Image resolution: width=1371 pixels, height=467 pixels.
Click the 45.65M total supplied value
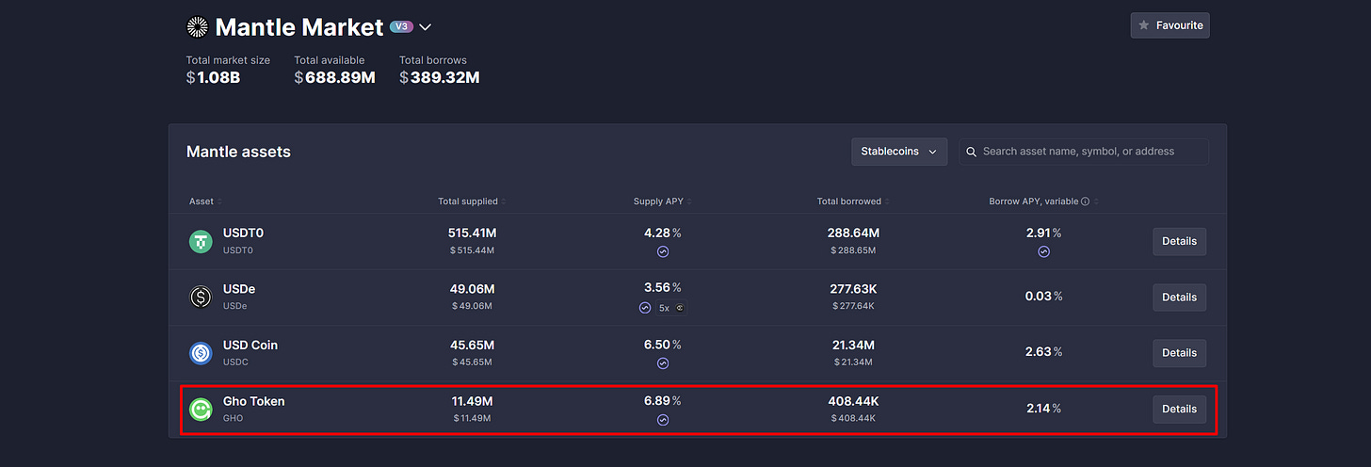tap(472, 346)
